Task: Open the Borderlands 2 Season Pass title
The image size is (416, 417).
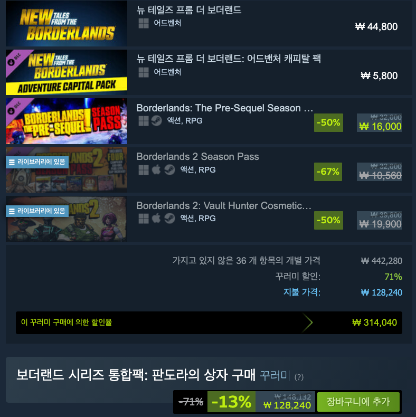Action: [x=197, y=157]
